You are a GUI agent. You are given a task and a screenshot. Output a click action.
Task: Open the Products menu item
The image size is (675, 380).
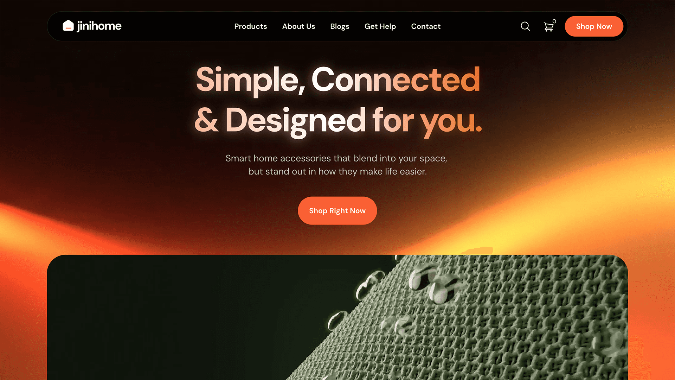[x=251, y=26]
